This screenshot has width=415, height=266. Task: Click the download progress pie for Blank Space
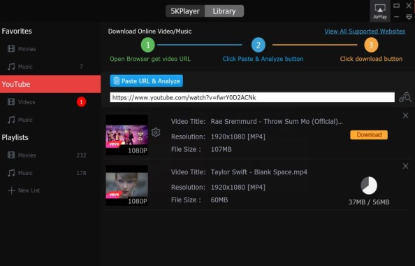(x=369, y=185)
